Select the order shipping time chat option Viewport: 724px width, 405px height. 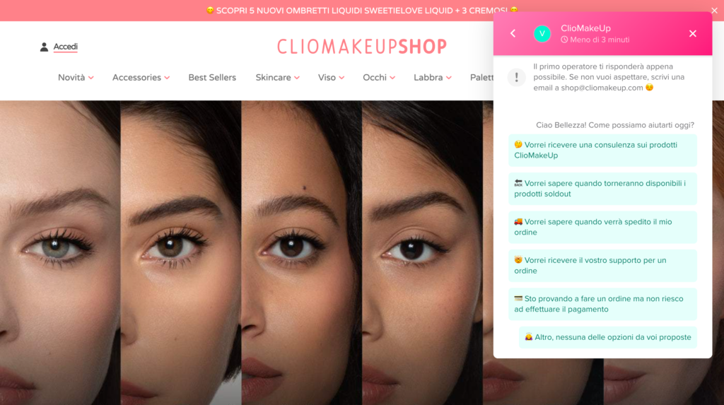602,227
